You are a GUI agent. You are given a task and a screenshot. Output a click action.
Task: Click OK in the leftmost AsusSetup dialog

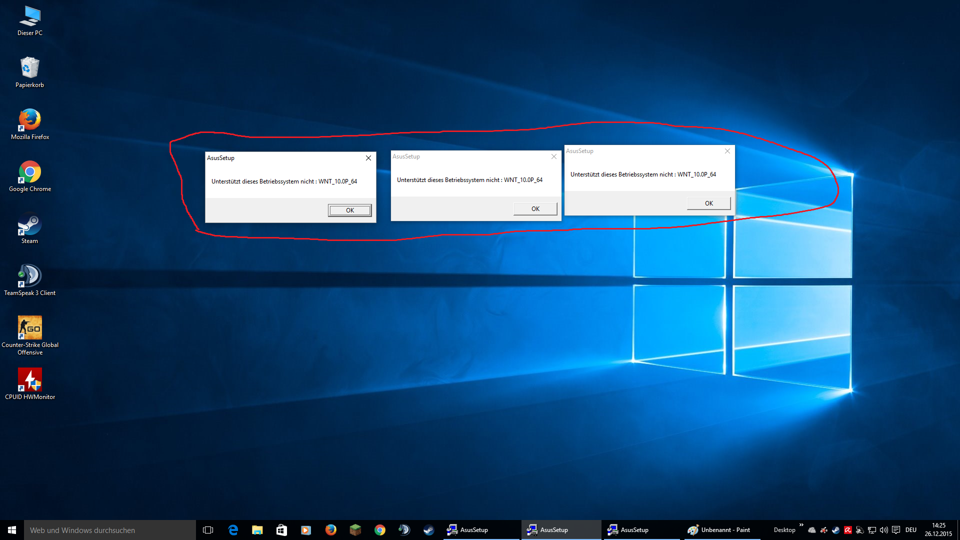349,210
